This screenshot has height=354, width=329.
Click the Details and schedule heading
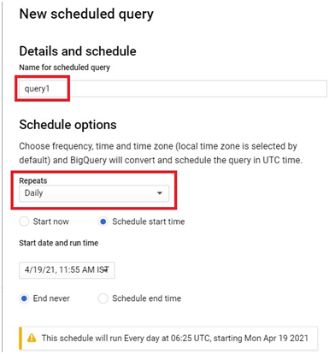pos(78,51)
